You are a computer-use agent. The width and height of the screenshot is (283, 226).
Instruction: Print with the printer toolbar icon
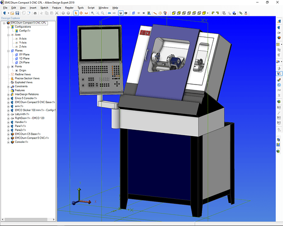[35, 13]
